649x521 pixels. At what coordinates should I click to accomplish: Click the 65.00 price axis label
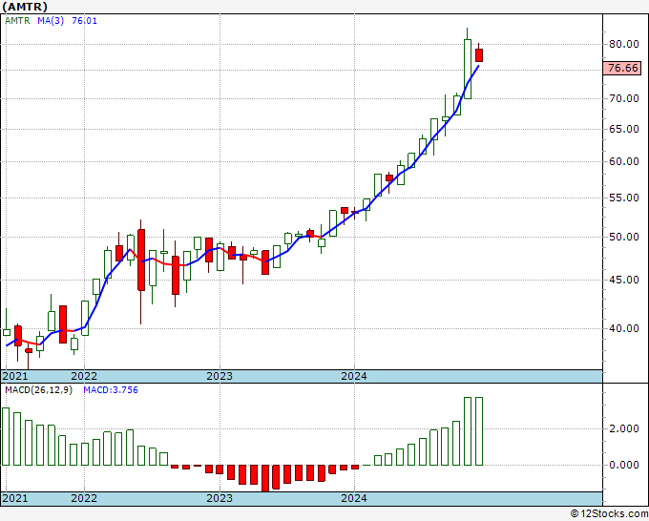click(624, 129)
